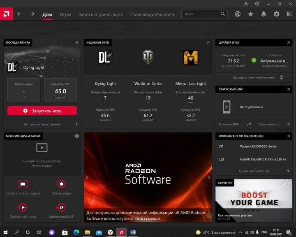Open the Производительность tab
296x237 pixels.
tap(153, 14)
